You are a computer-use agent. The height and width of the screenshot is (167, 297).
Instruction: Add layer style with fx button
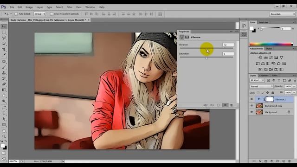(260, 161)
